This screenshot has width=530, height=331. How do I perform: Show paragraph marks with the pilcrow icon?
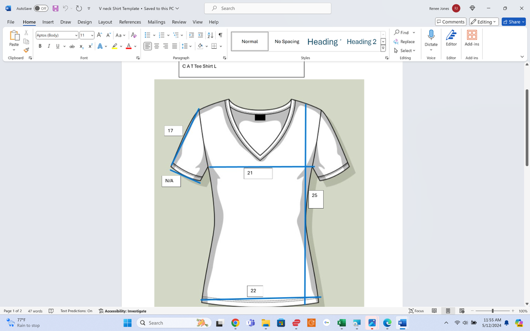coord(220,35)
